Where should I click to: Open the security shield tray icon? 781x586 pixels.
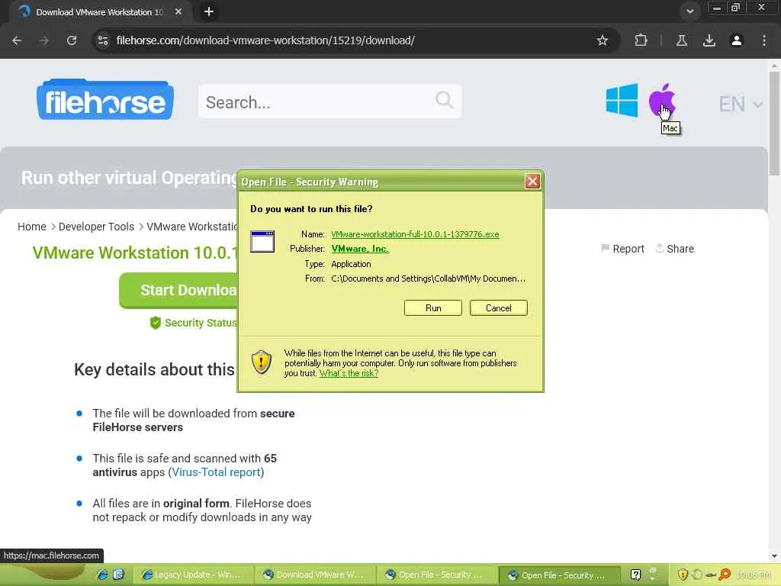683,575
